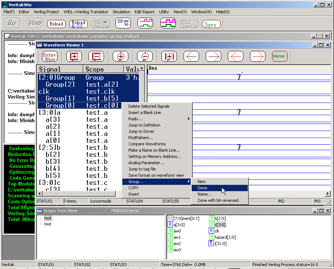Choose COPY in context menu
Screen dimensions: 334x269
pyautogui.click(x=157, y=188)
